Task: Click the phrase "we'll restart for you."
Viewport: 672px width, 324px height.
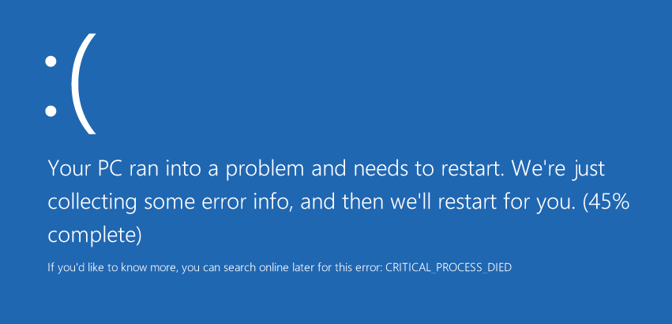Action: coord(482,202)
